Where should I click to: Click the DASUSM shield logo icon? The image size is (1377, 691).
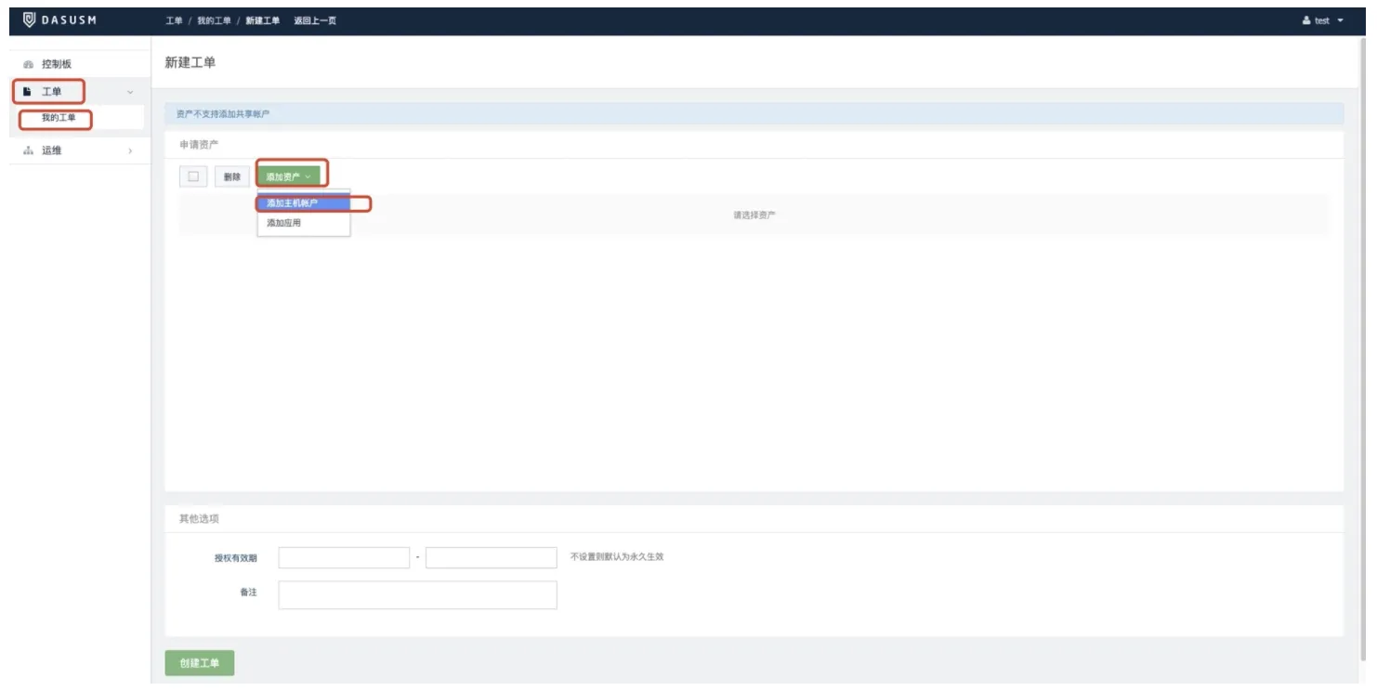(x=29, y=20)
